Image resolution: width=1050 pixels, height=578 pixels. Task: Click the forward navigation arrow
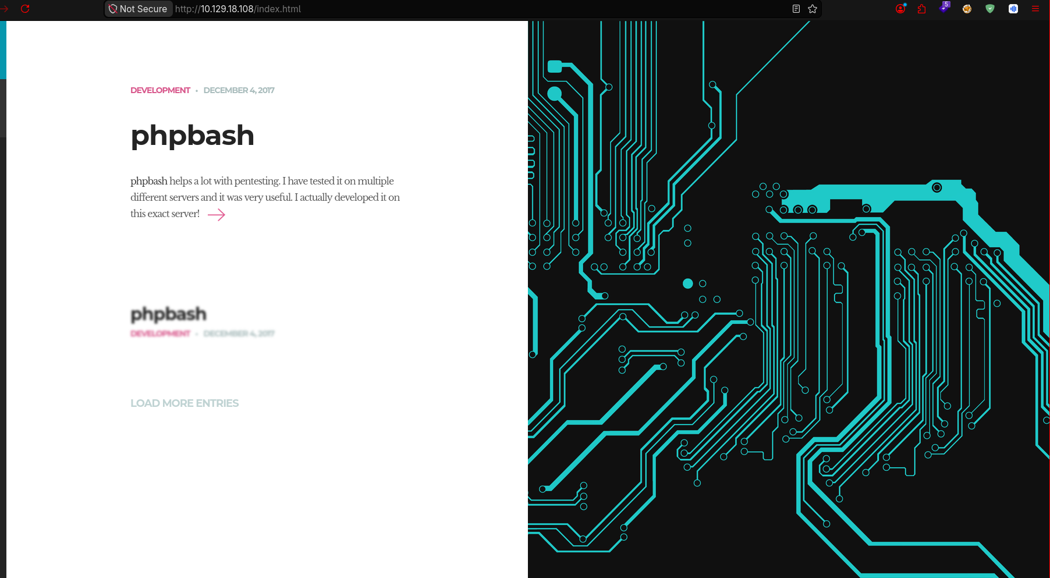pos(4,9)
